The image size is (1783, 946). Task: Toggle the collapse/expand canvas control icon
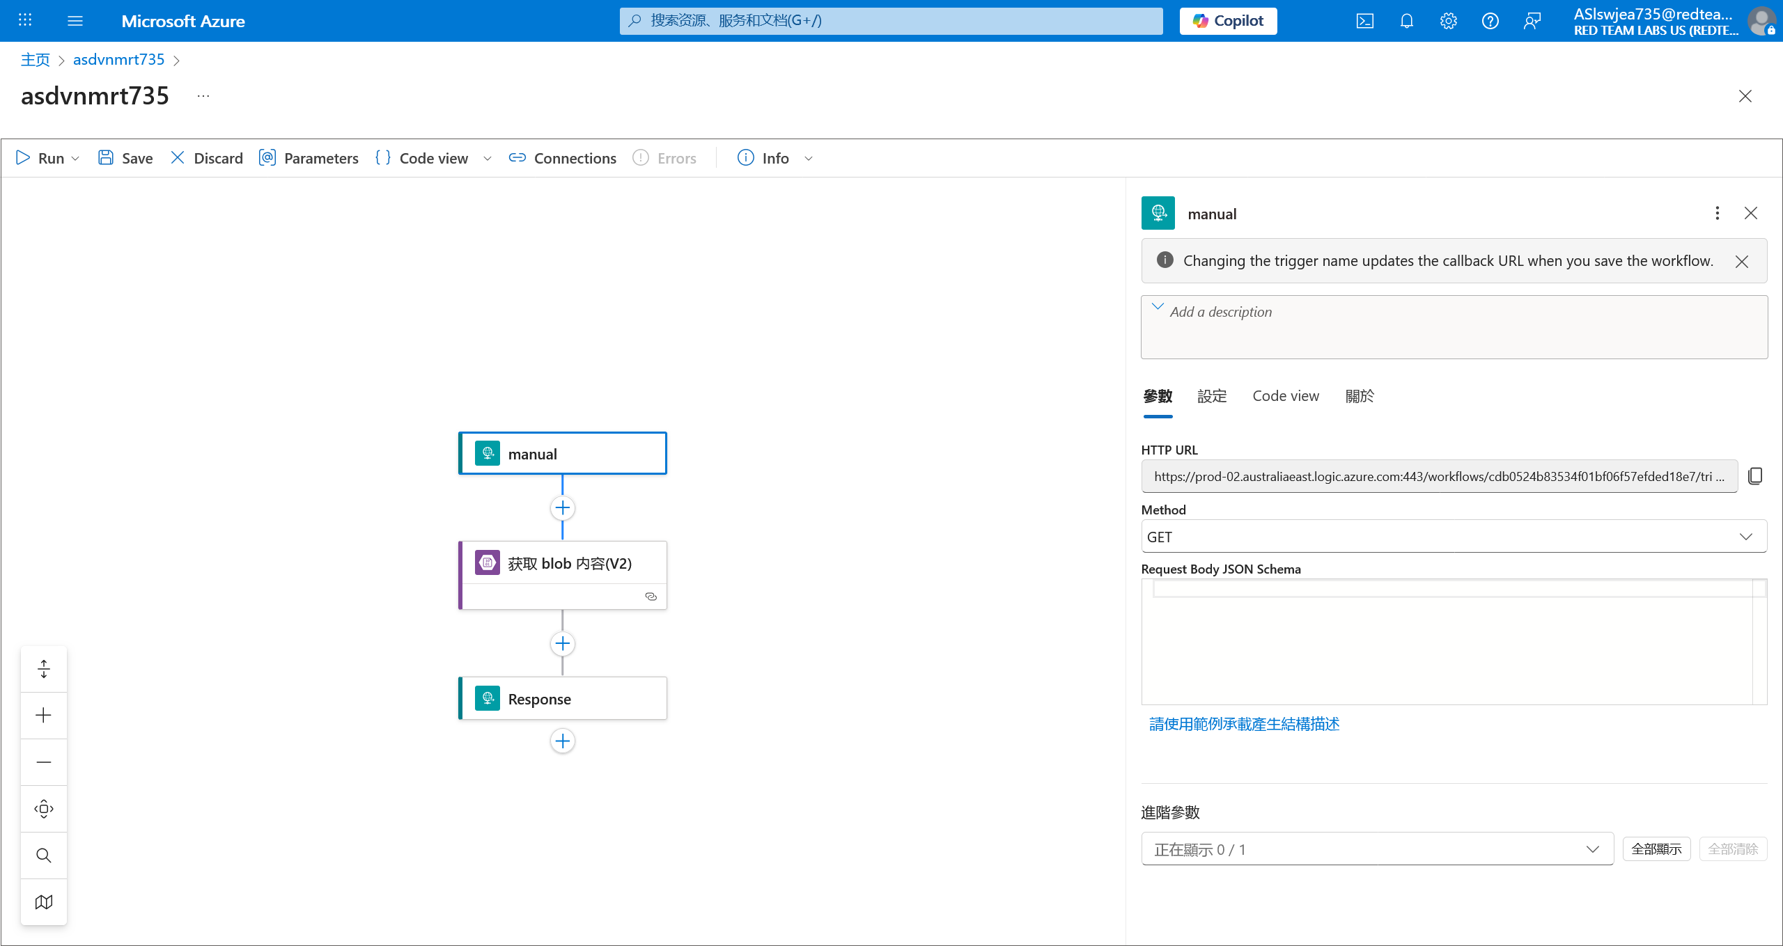44,669
